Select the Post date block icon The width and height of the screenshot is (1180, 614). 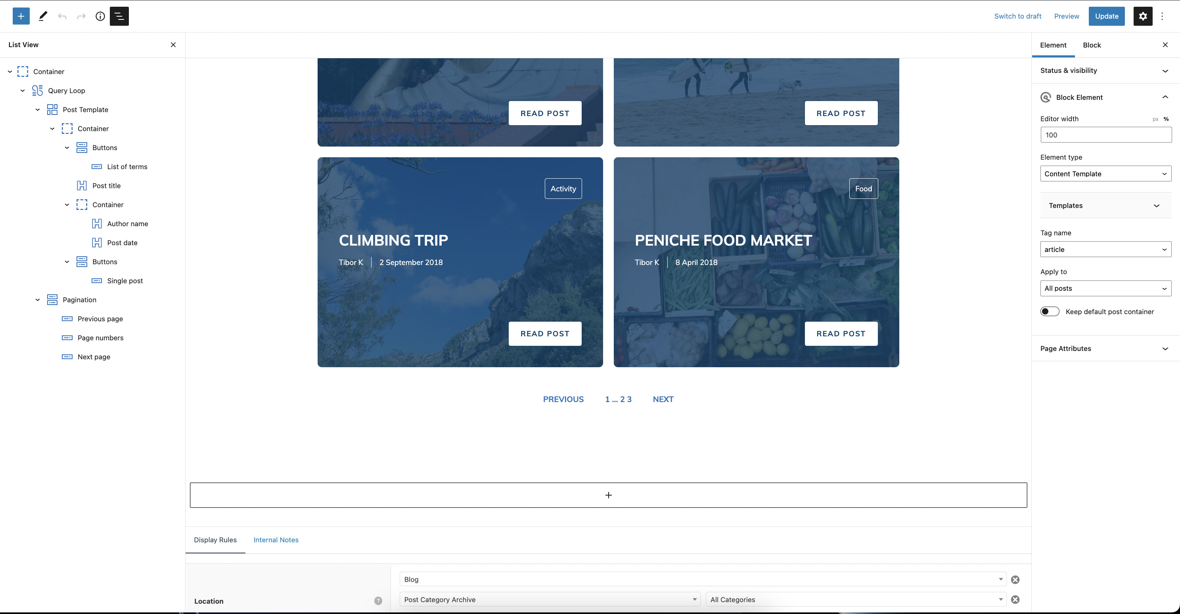pos(97,243)
